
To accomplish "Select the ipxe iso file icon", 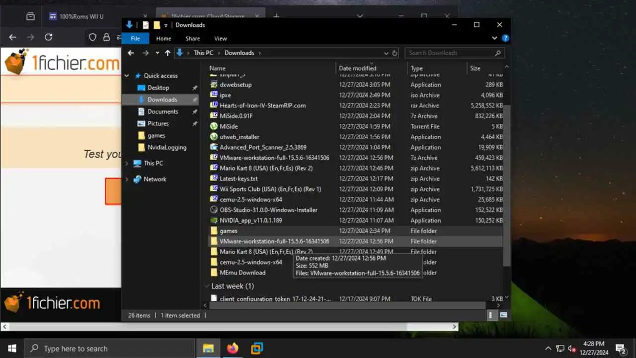I will tap(214, 95).
